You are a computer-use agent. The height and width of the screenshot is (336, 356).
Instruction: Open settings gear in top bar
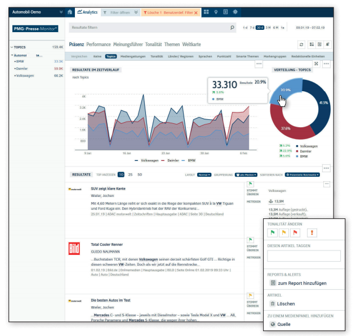coord(235,12)
